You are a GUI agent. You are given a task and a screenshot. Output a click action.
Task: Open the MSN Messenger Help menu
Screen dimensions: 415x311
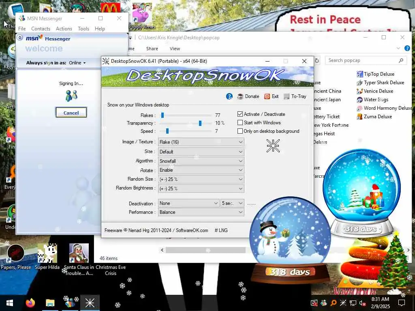click(x=100, y=29)
